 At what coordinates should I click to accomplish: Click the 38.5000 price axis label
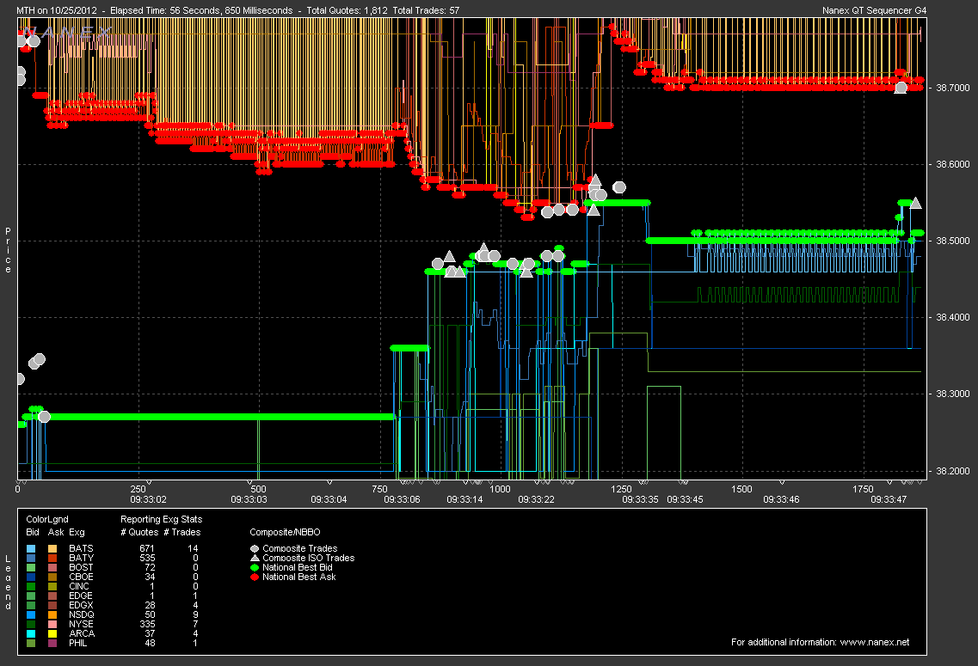[x=953, y=241]
